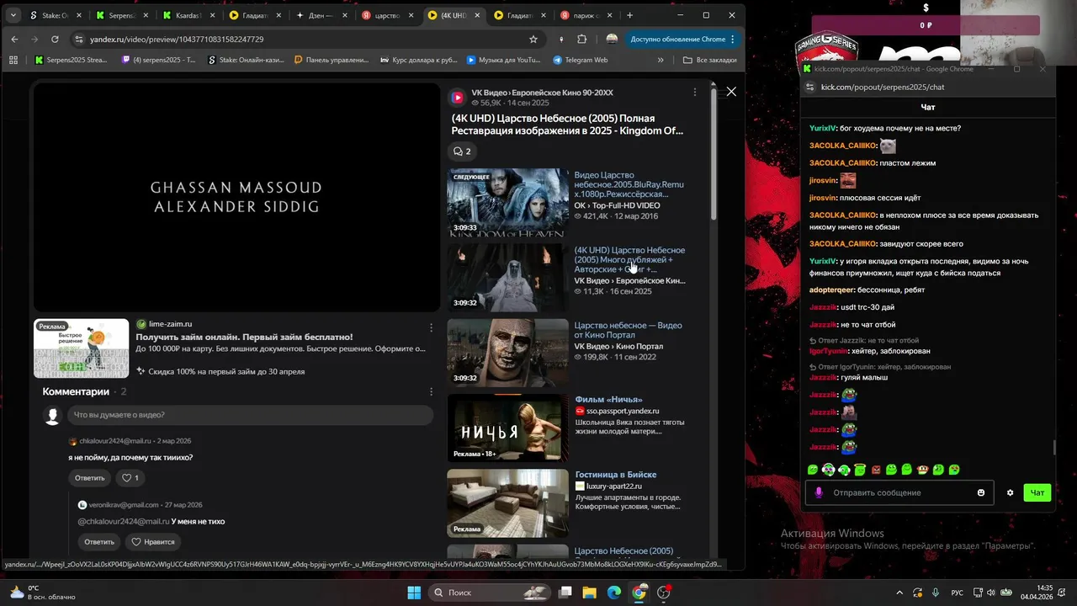1077x606 pixels.
Task: Open a new browser tab with plus
Action: pyautogui.click(x=629, y=15)
